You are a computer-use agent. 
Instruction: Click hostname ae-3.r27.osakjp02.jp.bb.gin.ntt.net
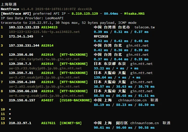tap(44, 78)
